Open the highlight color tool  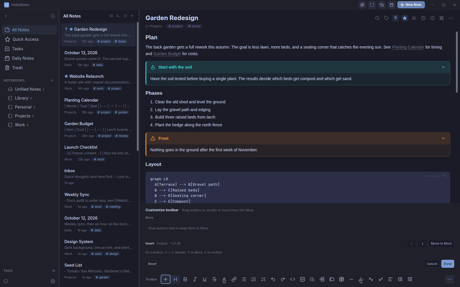[x=361, y=279]
